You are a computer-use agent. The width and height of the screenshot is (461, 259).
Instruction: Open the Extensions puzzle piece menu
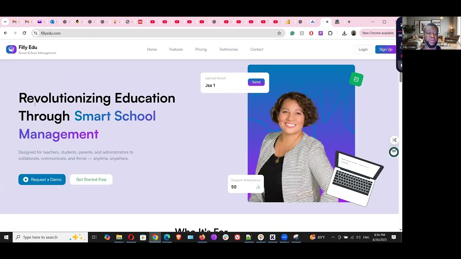(x=330, y=33)
